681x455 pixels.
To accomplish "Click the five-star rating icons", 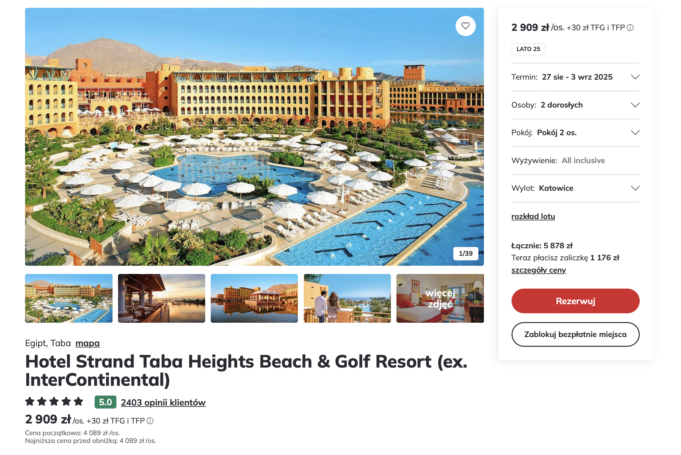I will pyautogui.click(x=54, y=402).
